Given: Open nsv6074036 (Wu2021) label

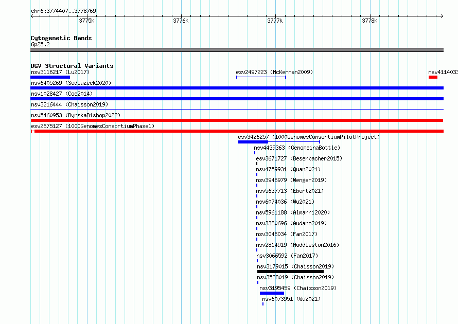Looking at the screenshot, I should (285, 202).
